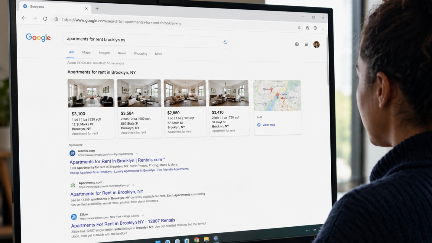Open site info icon beside the URL
The width and height of the screenshot is (432, 243).
pos(56,19)
